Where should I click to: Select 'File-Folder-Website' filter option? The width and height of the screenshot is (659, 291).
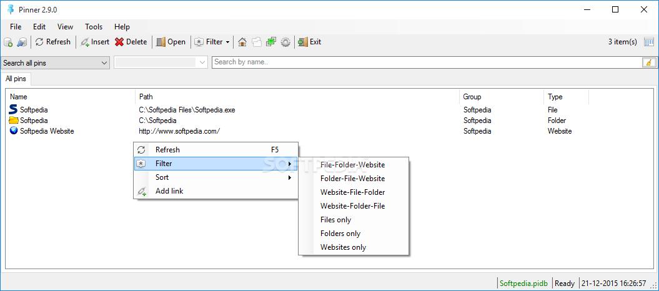click(354, 165)
